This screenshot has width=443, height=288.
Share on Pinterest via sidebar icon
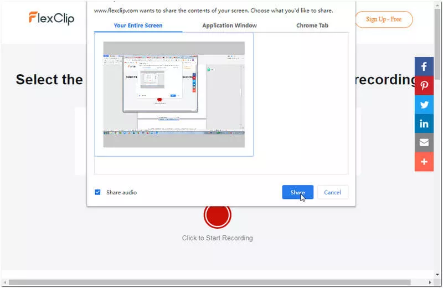[x=424, y=85]
